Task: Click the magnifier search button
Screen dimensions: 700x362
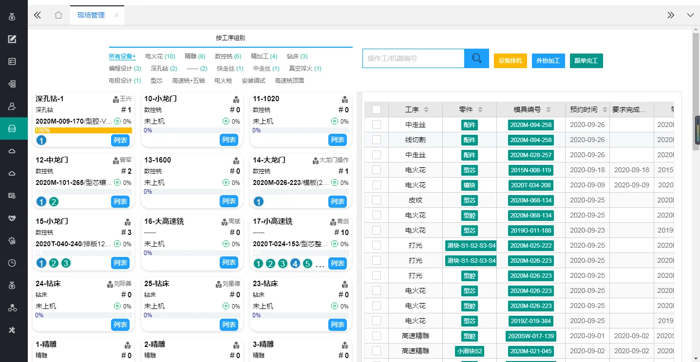Action: pyautogui.click(x=476, y=58)
